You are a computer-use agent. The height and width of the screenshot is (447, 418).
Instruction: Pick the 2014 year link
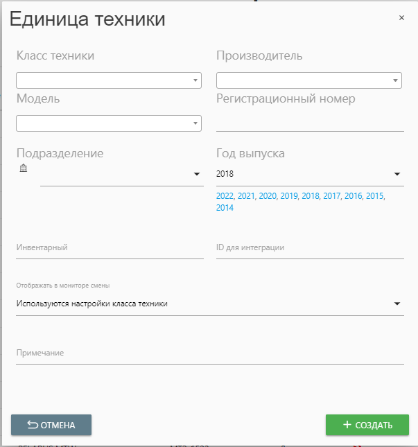tap(225, 208)
